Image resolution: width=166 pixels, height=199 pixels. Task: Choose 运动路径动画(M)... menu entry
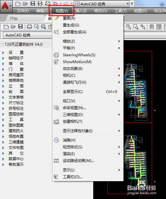(88, 161)
